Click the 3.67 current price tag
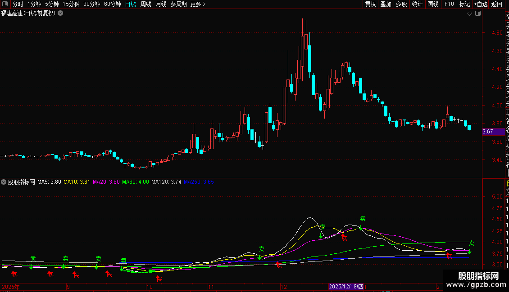This screenshot has width=509, height=292. [493, 132]
